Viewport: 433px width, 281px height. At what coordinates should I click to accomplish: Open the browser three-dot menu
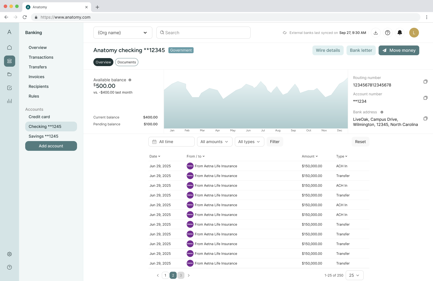(x=427, y=17)
